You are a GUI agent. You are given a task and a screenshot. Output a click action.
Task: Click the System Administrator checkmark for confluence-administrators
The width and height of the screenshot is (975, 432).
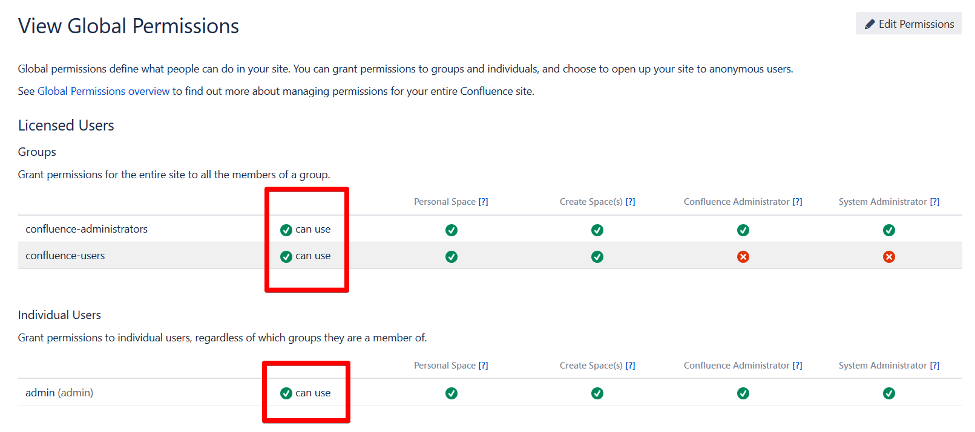pos(889,230)
